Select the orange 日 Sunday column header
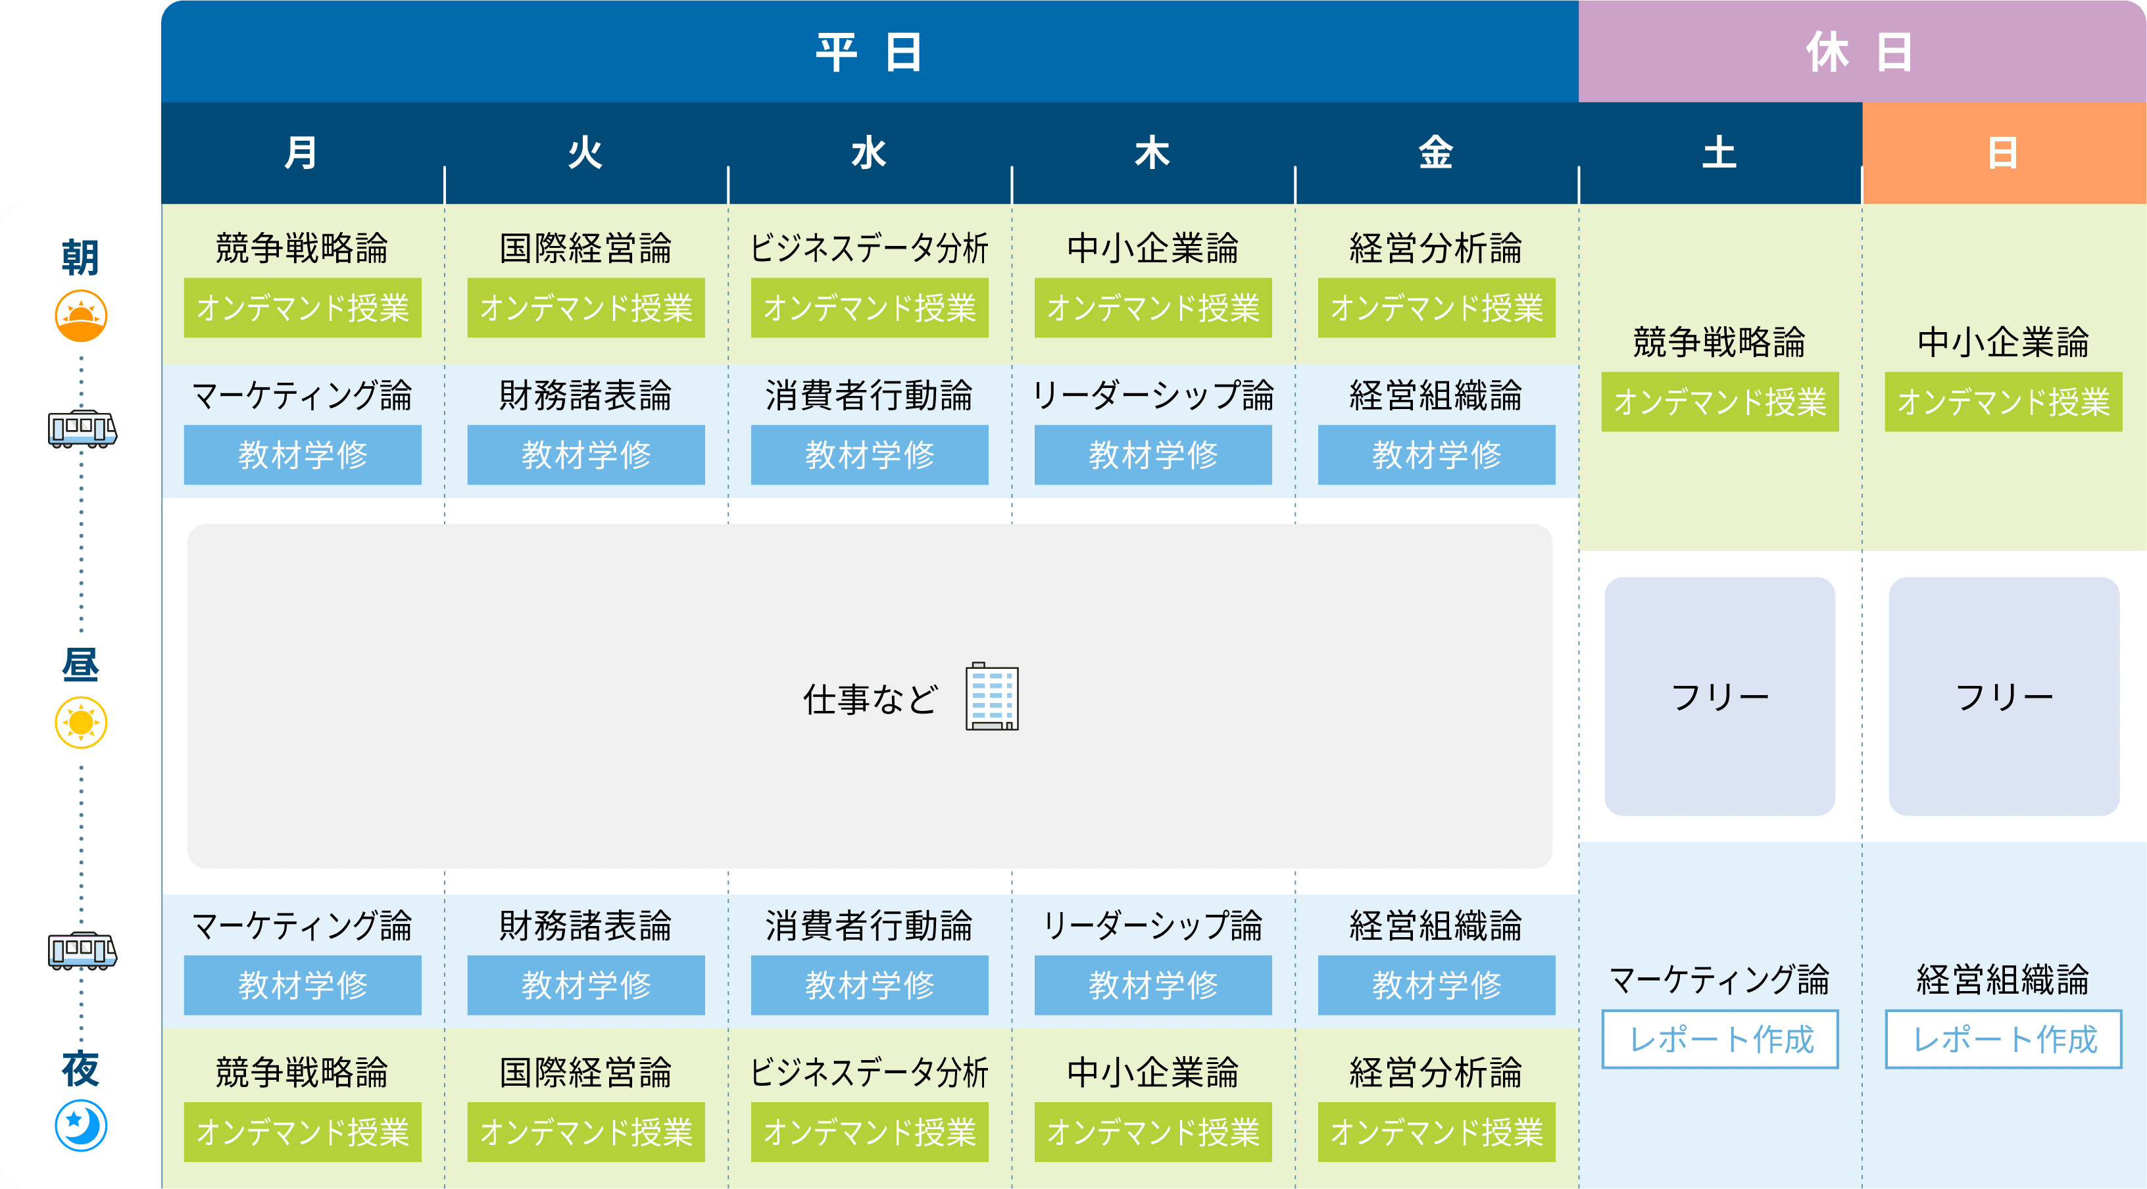The image size is (2147, 1189). tap(2004, 153)
